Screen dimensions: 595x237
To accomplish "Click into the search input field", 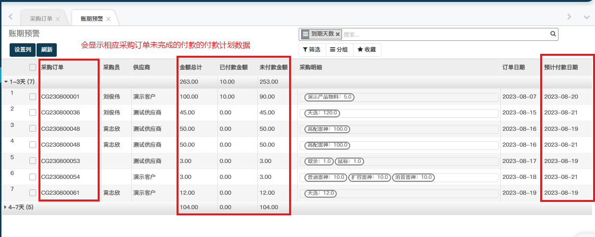I will click(x=443, y=34).
